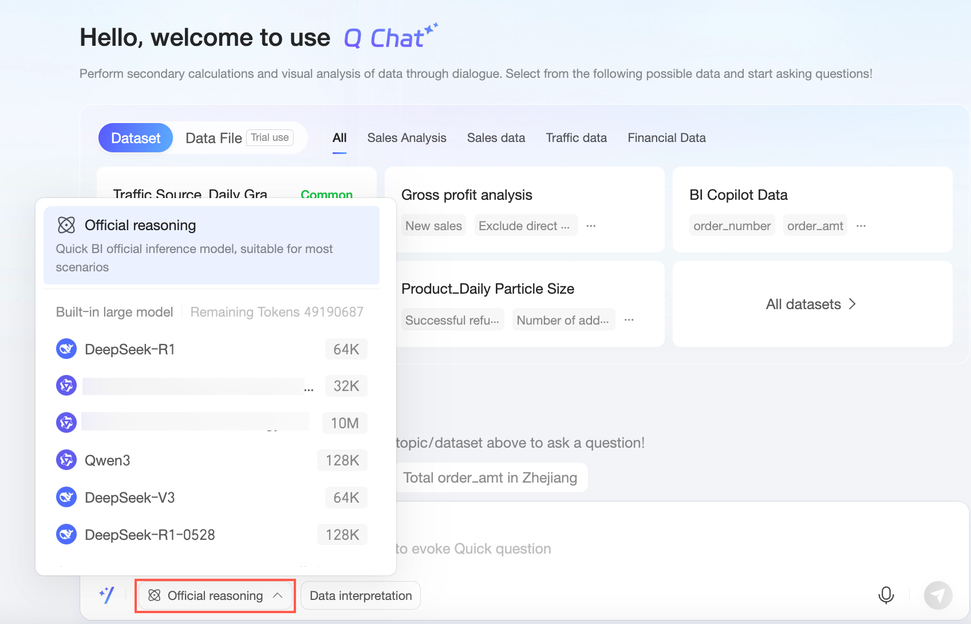Screen dimensions: 971x624
Task: Click the model icon beside 10M
Action: (66, 423)
